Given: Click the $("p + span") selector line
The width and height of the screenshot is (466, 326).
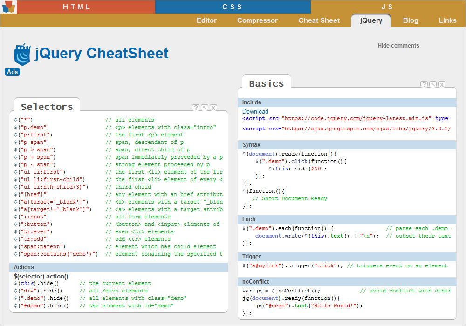Looking at the screenshot, I should coord(118,157).
